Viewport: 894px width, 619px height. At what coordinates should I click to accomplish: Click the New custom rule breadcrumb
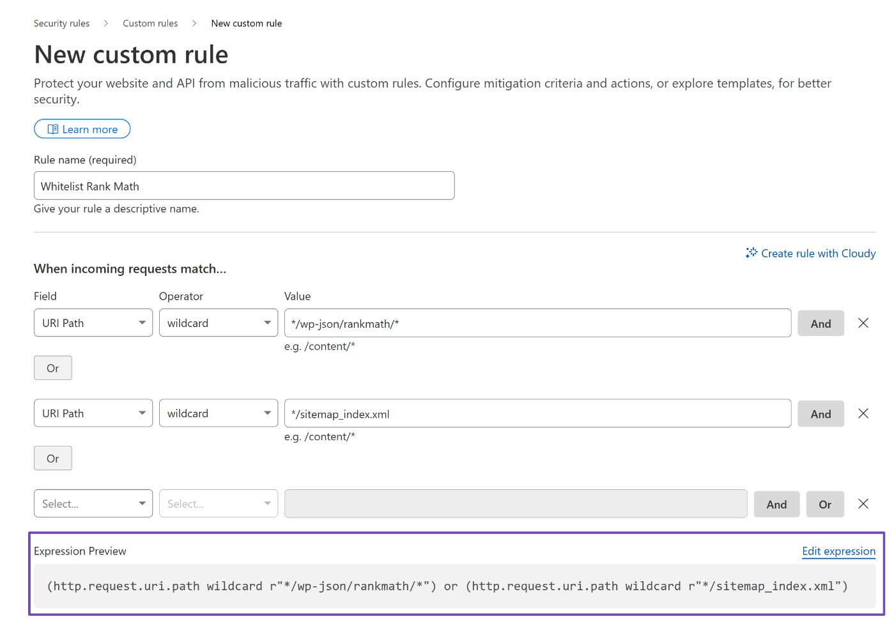247,24
